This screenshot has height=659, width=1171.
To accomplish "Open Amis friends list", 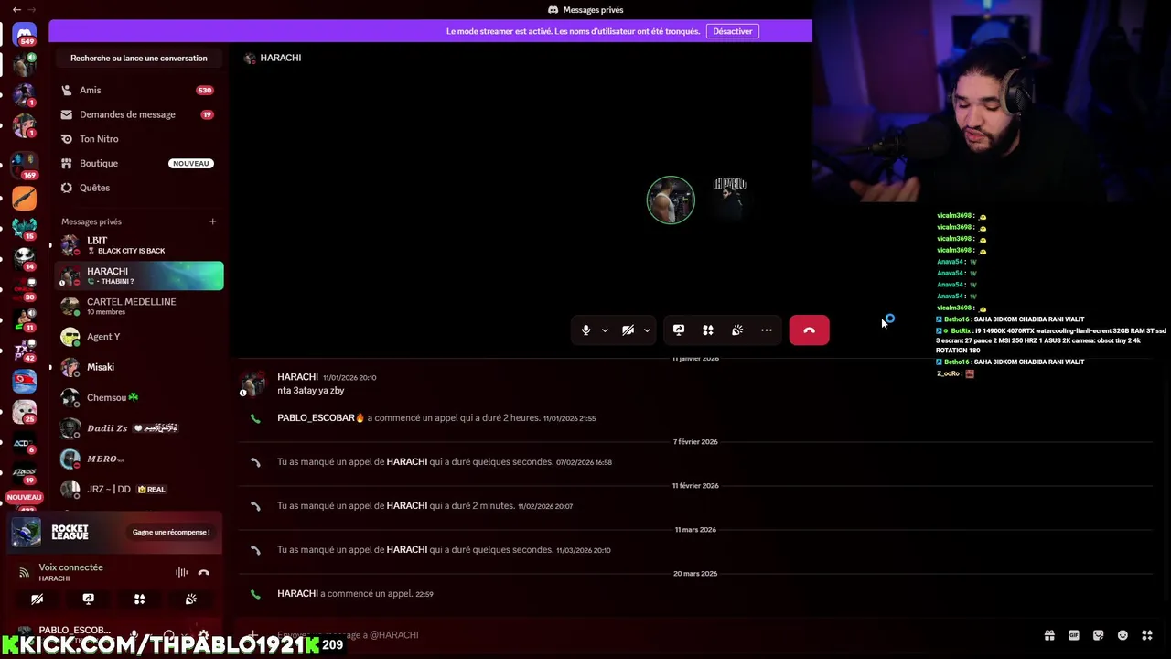I will tap(137, 90).
